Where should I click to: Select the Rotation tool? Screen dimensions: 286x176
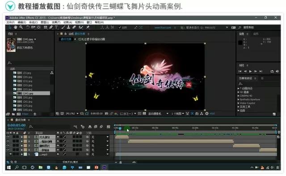[28, 27]
